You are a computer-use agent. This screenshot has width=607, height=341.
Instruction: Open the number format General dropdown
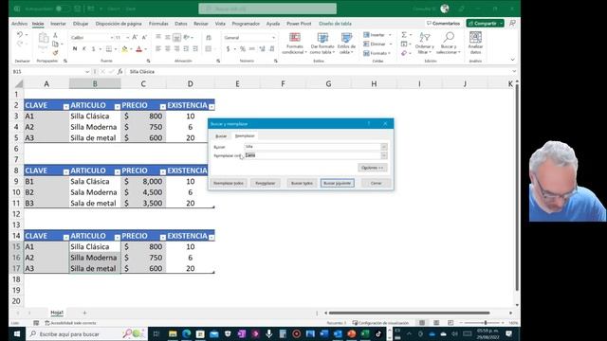pos(273,38)
